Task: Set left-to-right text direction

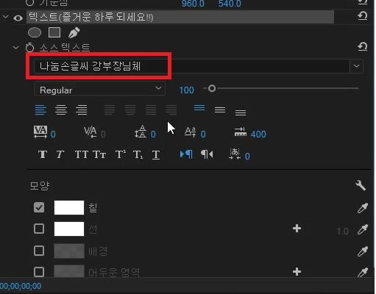Action: [x=186, y=154]
